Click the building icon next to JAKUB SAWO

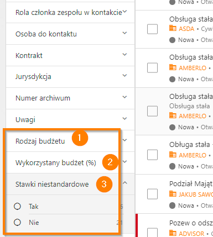click(173, 194)
